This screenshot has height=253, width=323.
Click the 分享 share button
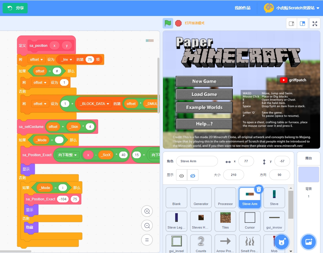pos(15,8)
